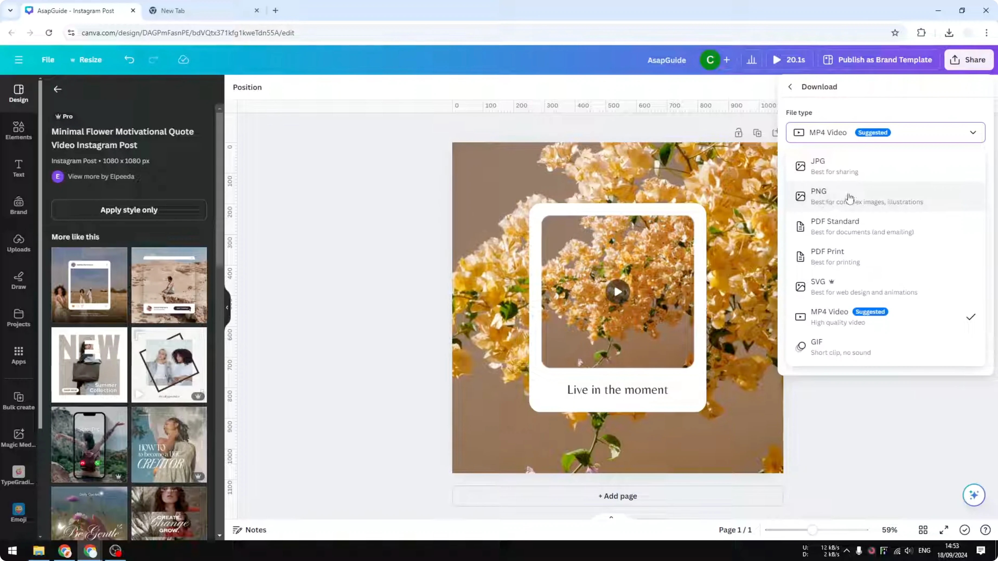
Task: Click the AsapGuide team name
Action: click(666, 60)
